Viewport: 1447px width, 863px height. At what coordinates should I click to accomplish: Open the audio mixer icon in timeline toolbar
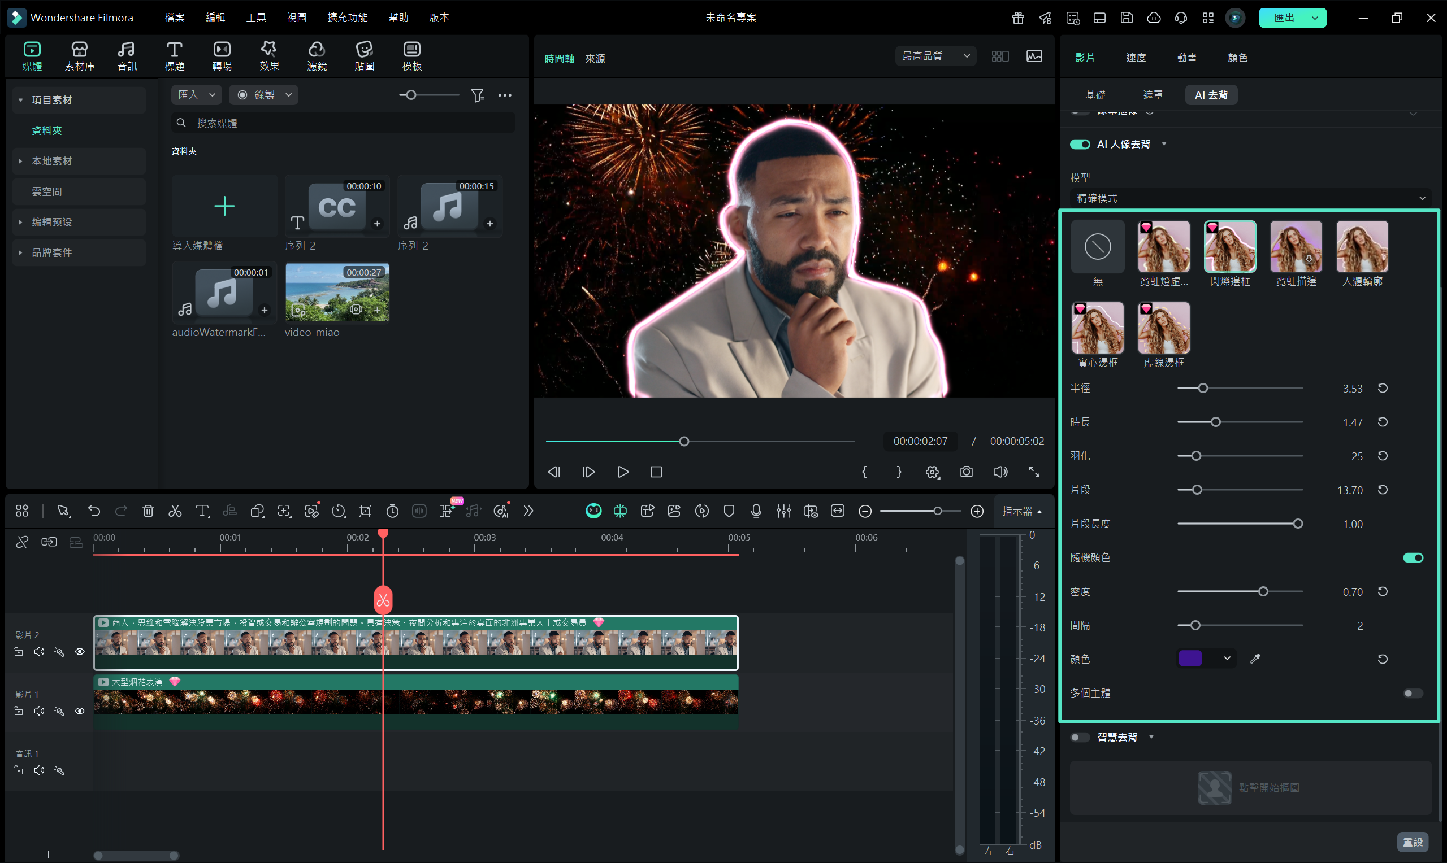(x=783, y=511)
